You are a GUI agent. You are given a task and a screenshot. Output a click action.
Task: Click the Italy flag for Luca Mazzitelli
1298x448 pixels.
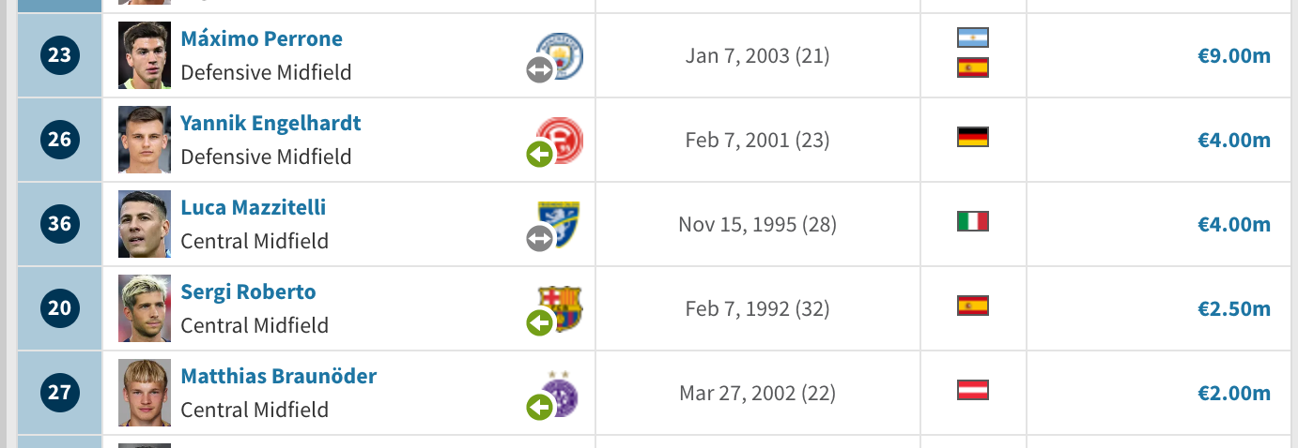[x=973, y=221]
